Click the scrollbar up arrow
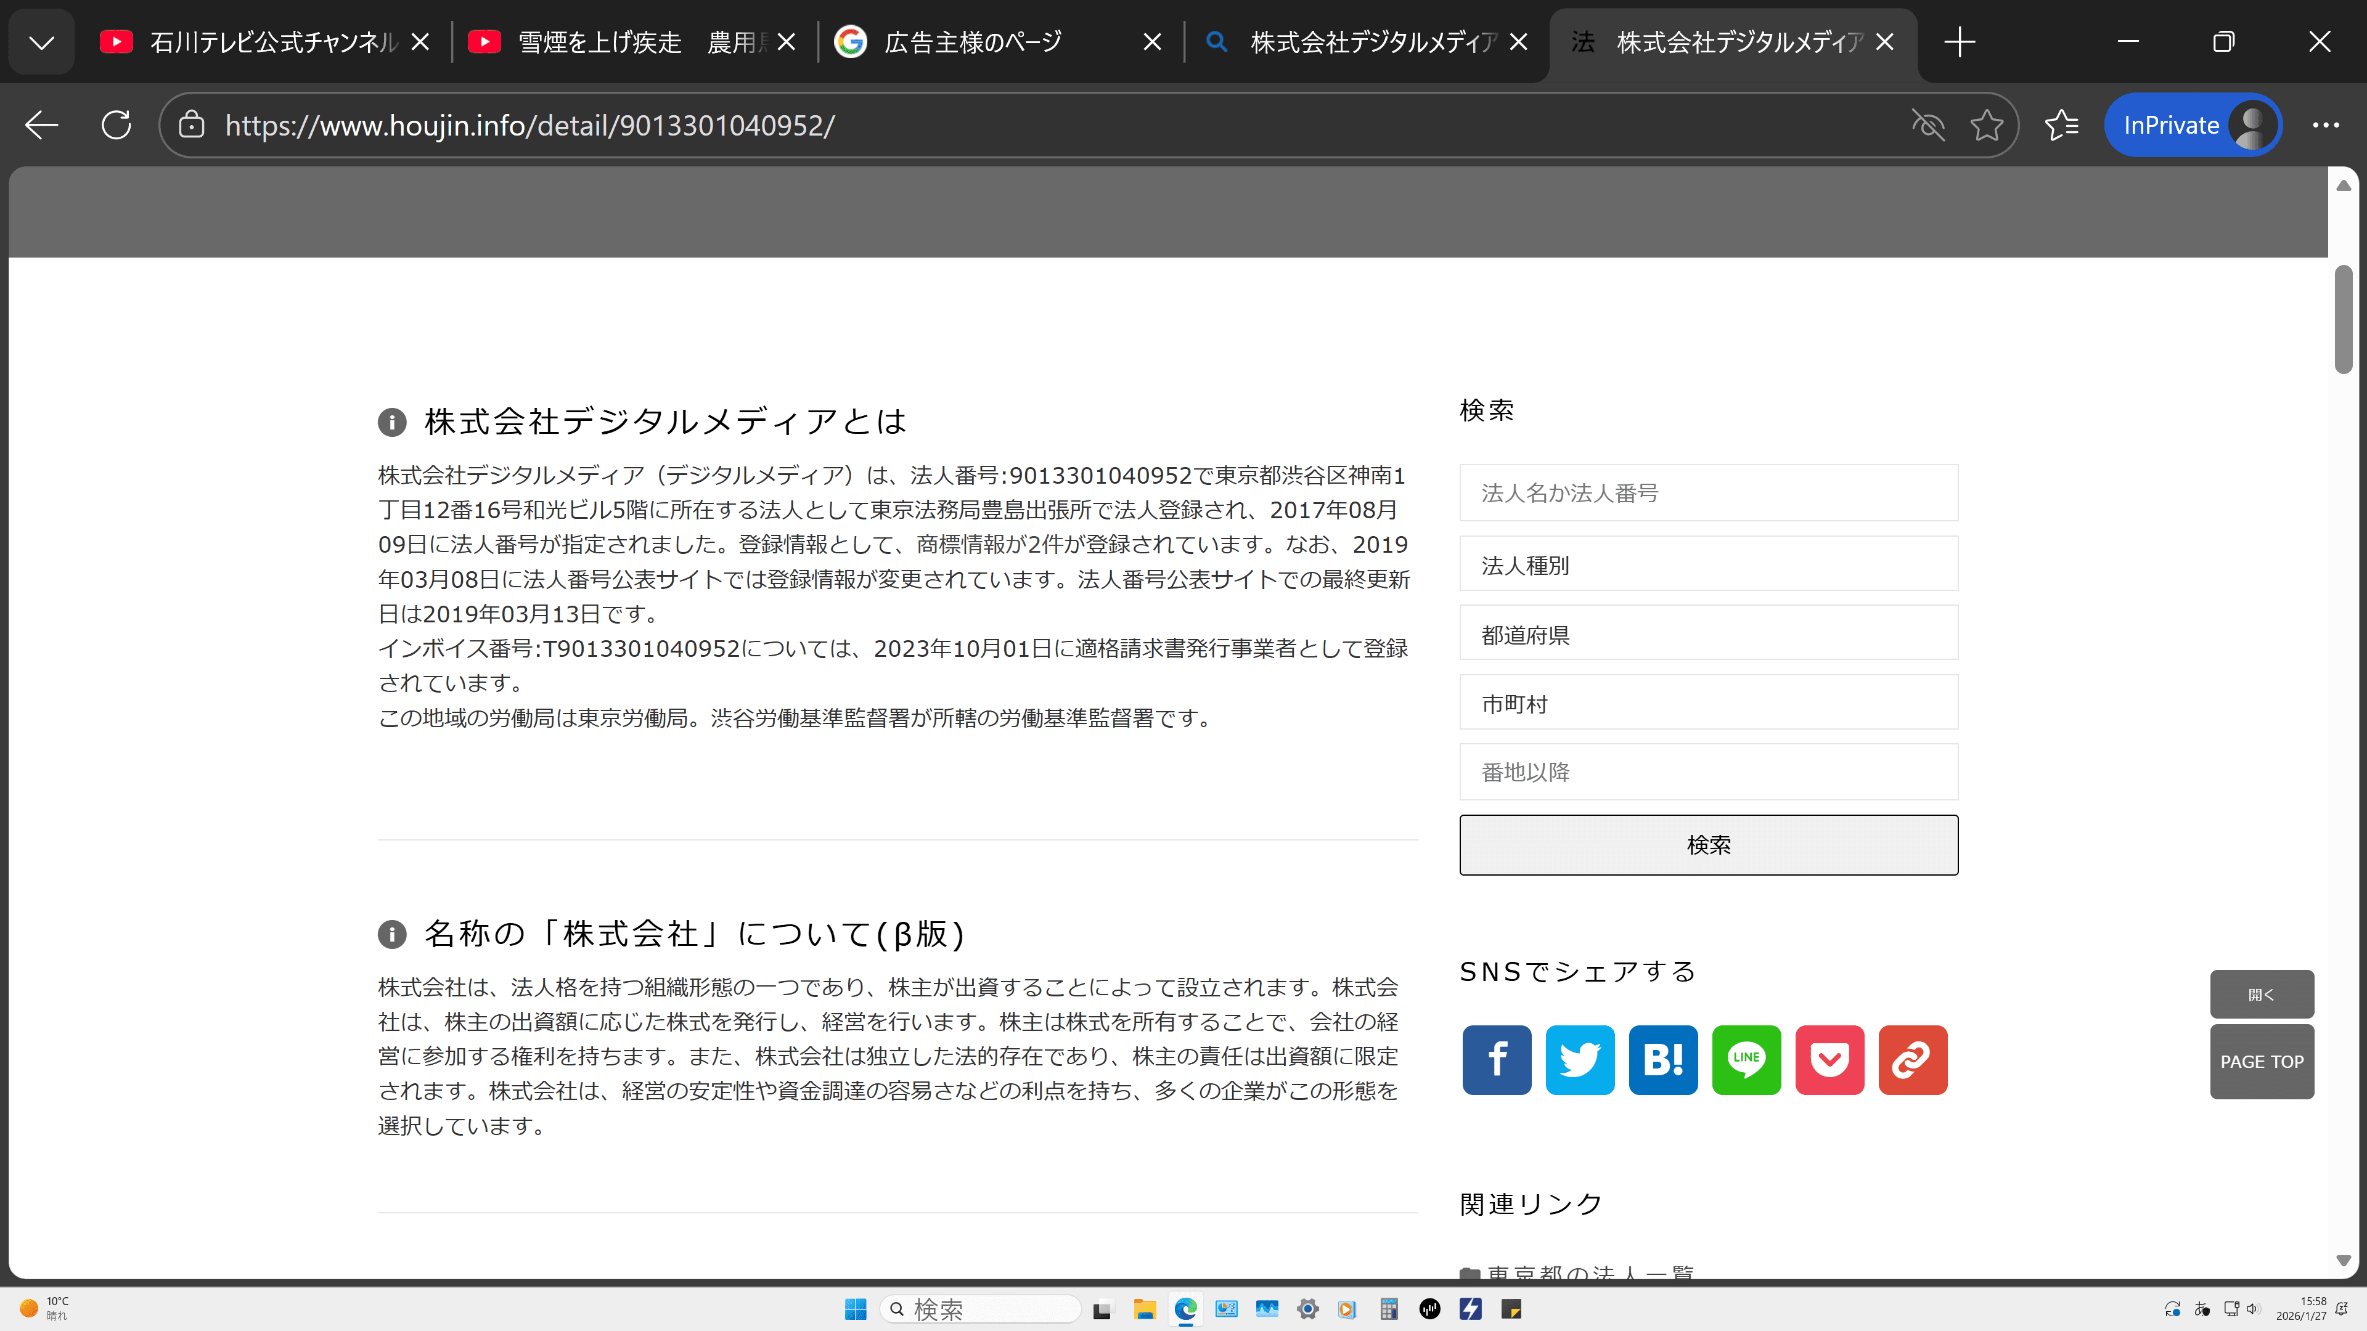2367x1331 pixels. (x=2343, y=185)
